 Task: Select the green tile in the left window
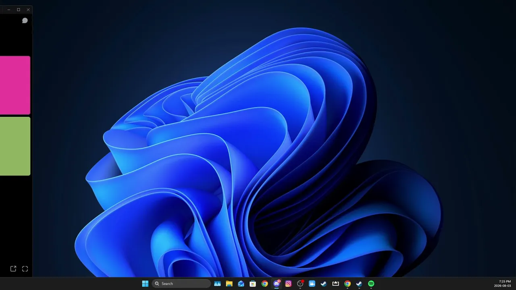(x=15, y=146)
